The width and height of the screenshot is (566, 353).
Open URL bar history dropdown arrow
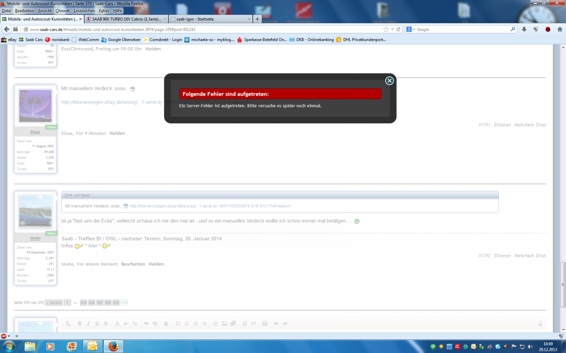coord(392,29)
